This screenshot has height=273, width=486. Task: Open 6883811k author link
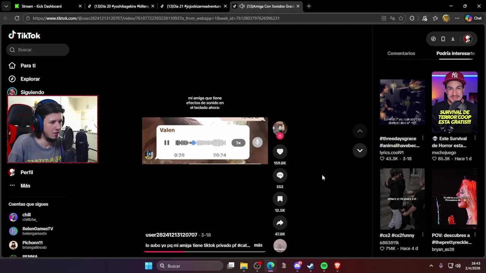[389, 243]
